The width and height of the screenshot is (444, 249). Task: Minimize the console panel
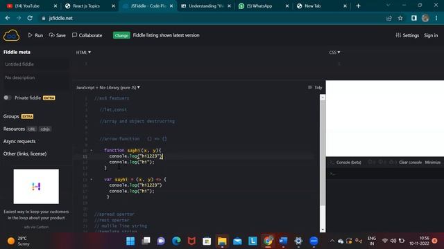tap(433, 163)
